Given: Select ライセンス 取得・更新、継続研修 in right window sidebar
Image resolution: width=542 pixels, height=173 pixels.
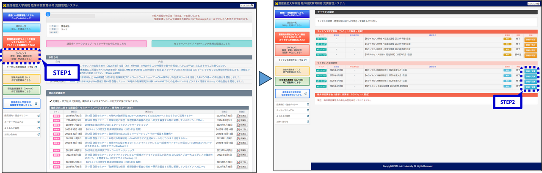Looking at the screenshot, I should point(292,50).
